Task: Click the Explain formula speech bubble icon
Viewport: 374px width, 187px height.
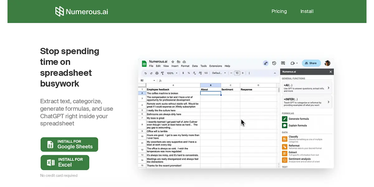Action: (285, 126)
